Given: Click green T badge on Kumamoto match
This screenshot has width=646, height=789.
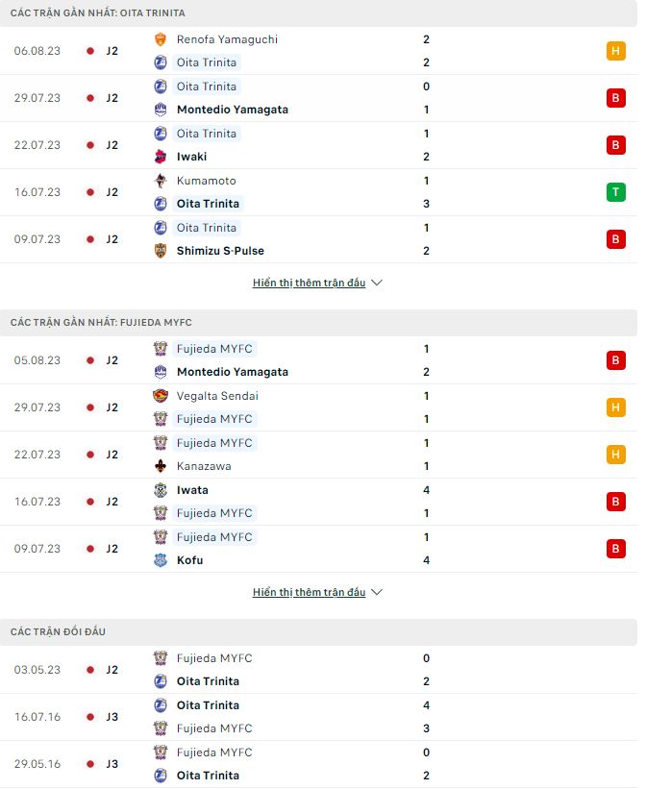Looking at the screenshot, I should click(x=615, y=192).
